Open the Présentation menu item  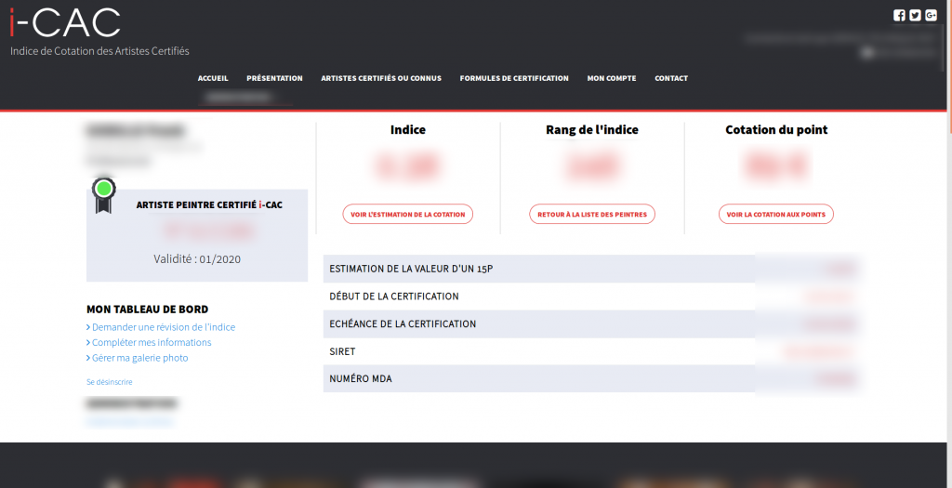coord(274,78)
